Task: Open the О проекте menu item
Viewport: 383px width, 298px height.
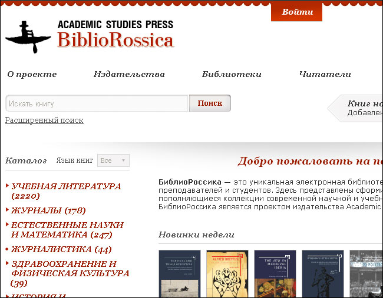Action: click(32, 74)
